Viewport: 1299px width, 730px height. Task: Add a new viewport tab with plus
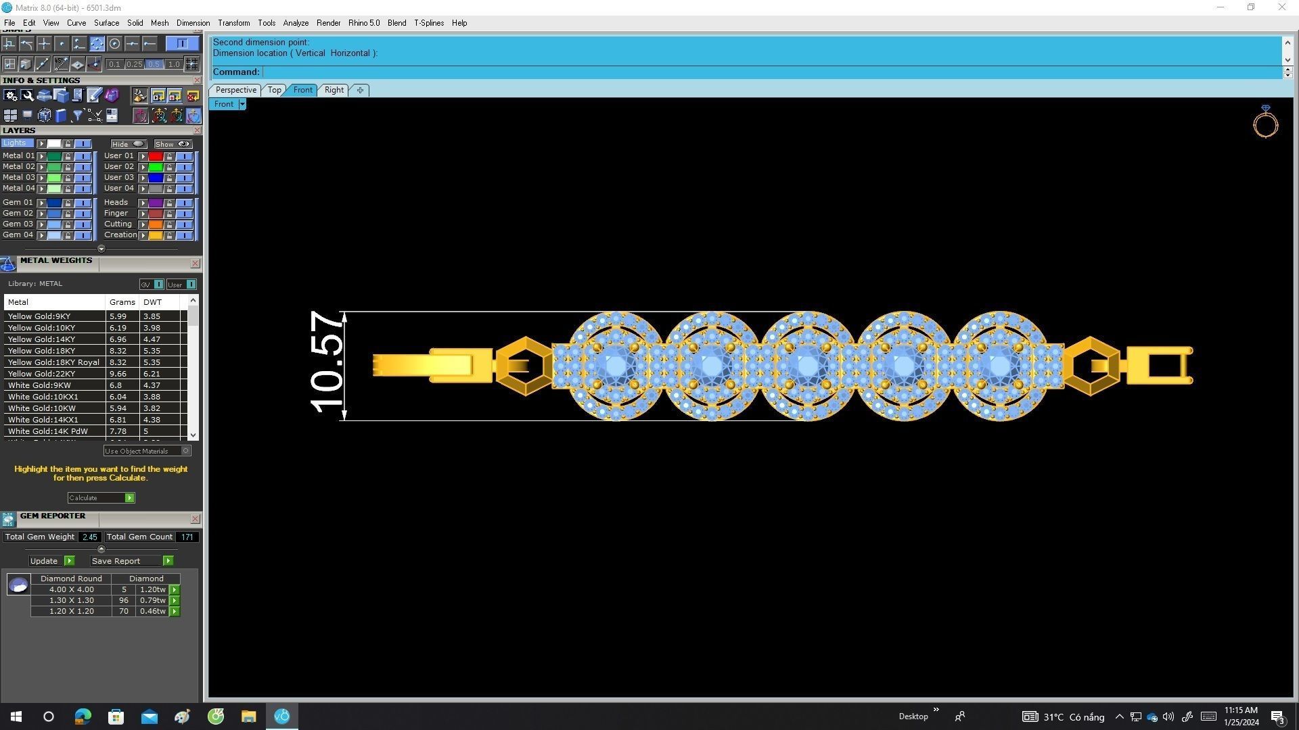pos(360,90)
